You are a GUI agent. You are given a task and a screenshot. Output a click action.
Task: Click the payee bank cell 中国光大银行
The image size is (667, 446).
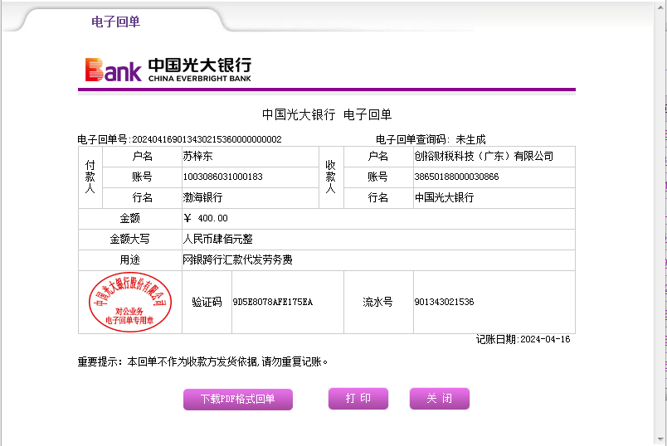(x=444, y=197)
